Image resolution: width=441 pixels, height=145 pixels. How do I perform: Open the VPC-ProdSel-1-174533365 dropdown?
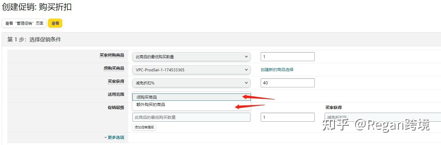pos(191,70)
